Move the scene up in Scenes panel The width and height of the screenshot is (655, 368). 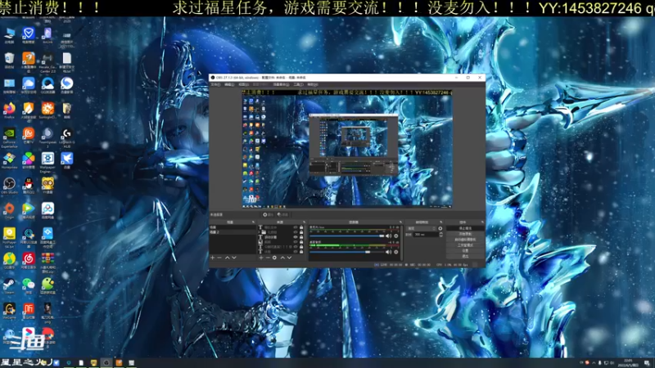click(228, 258)
